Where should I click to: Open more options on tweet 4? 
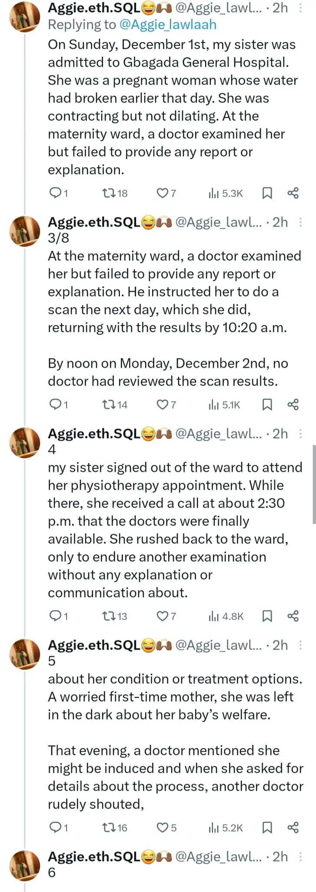point(300,434)
